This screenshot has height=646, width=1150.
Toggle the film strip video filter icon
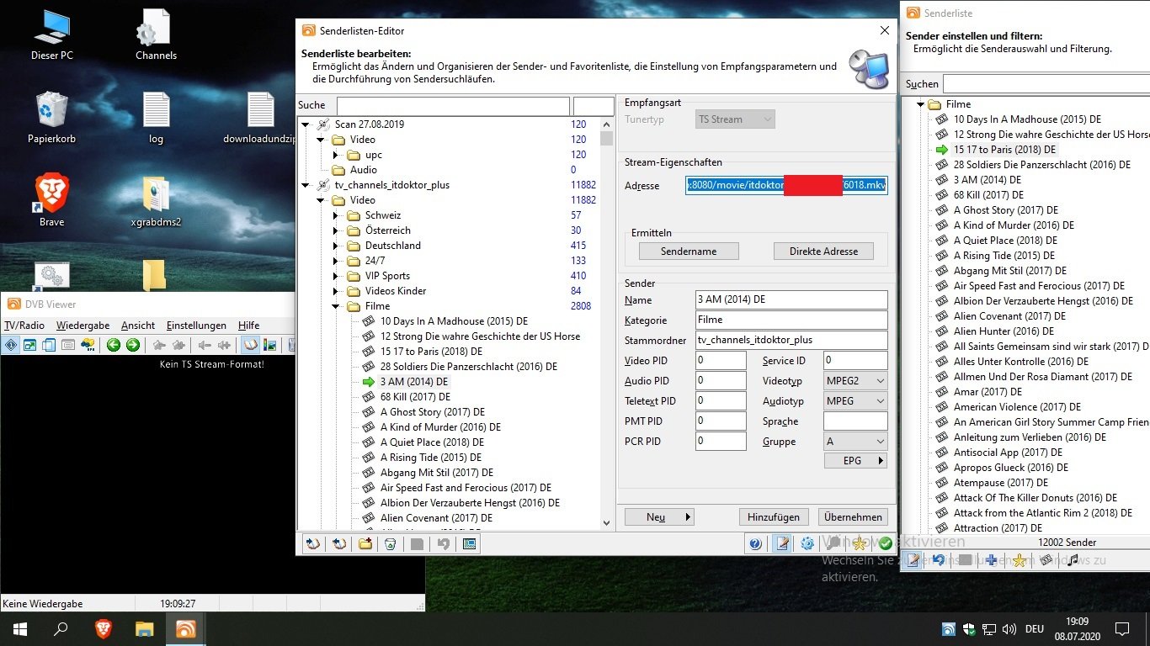tap(1046, 560)
